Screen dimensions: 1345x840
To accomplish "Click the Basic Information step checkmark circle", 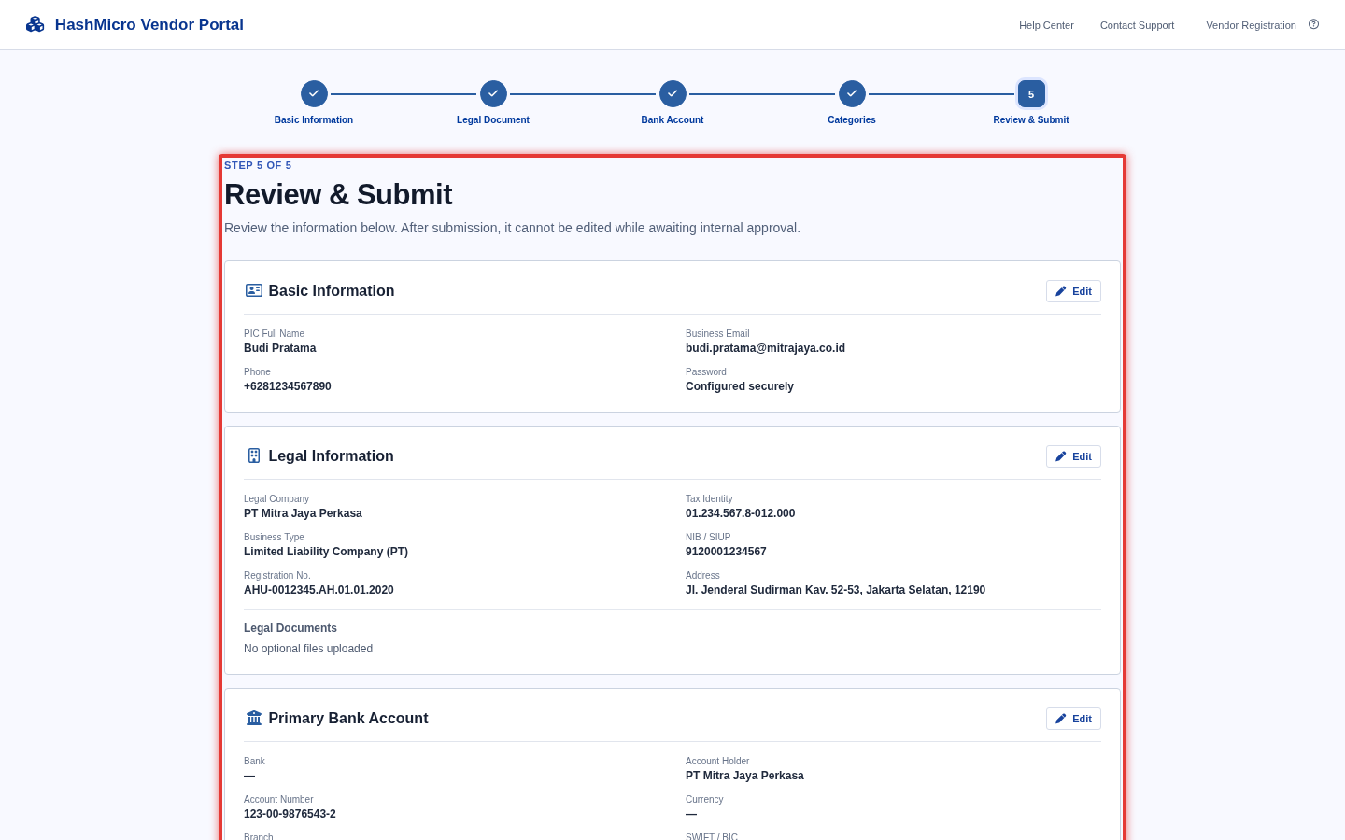I will click(314, 93).
